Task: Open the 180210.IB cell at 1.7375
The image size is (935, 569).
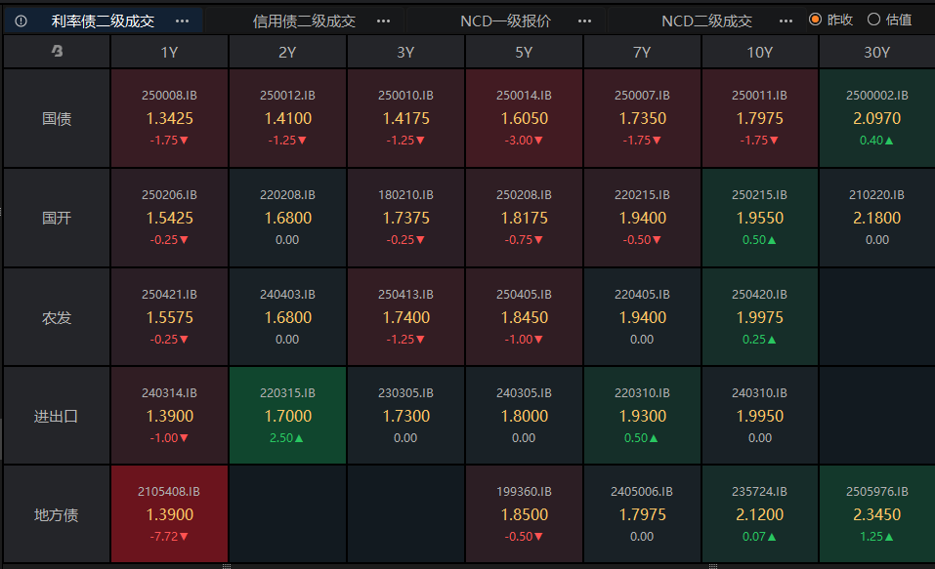Action: pyautogui.click(x=405, y=218)
